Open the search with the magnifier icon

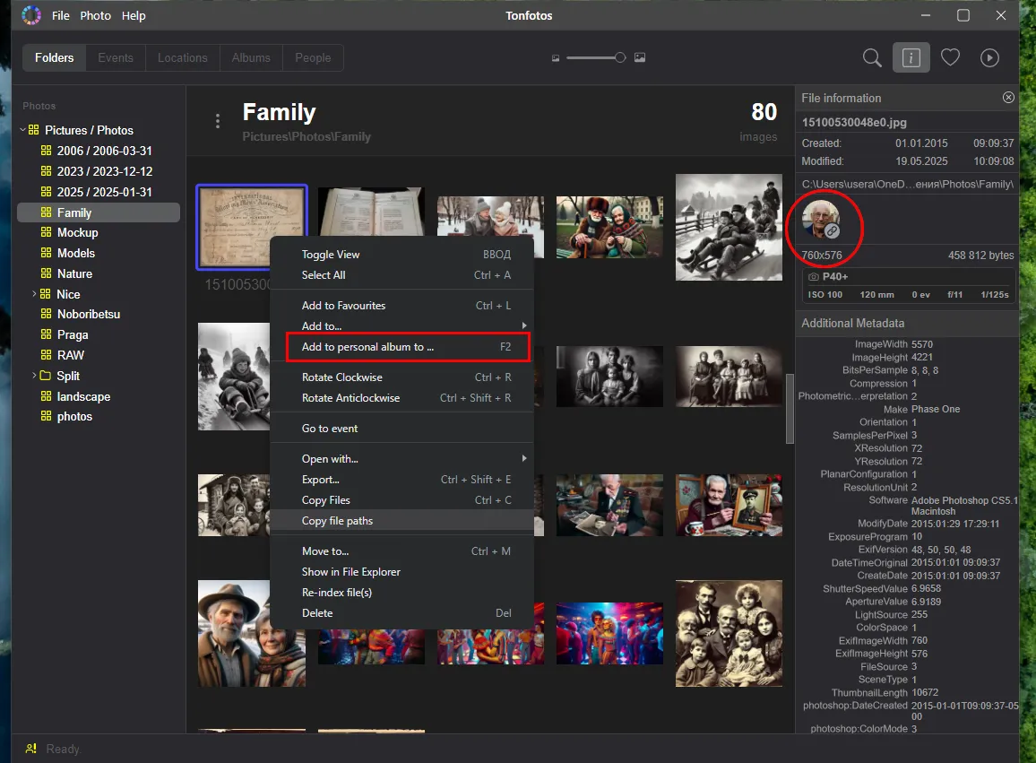coord(871,57)
